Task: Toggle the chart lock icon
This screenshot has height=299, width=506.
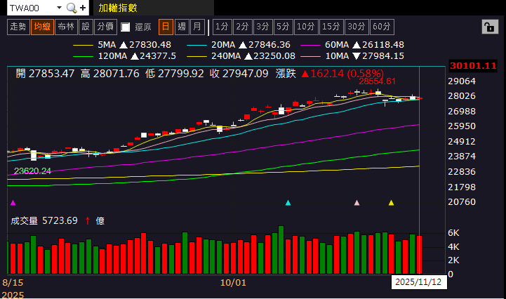Action: 488,27
